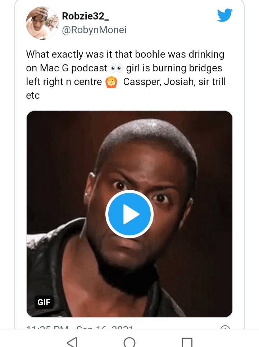Open Android recent apps square button
The width and height of the screenshot is (259, 347).
[x=187, y=342]
